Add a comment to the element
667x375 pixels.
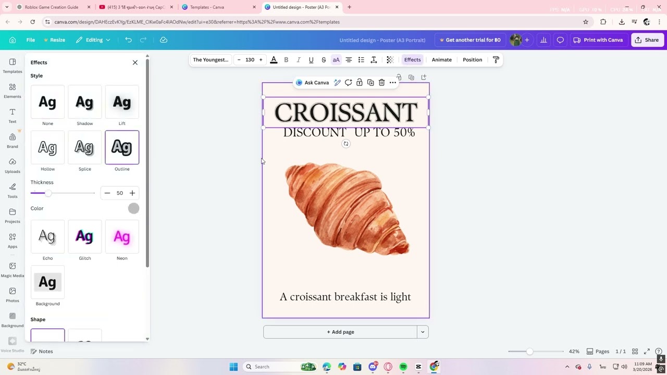348,82
